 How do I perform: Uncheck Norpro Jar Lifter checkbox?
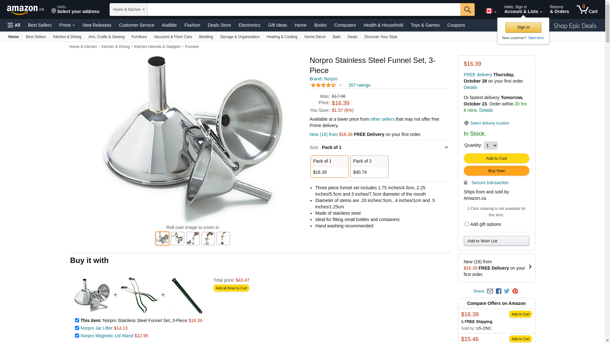point(77,328)
